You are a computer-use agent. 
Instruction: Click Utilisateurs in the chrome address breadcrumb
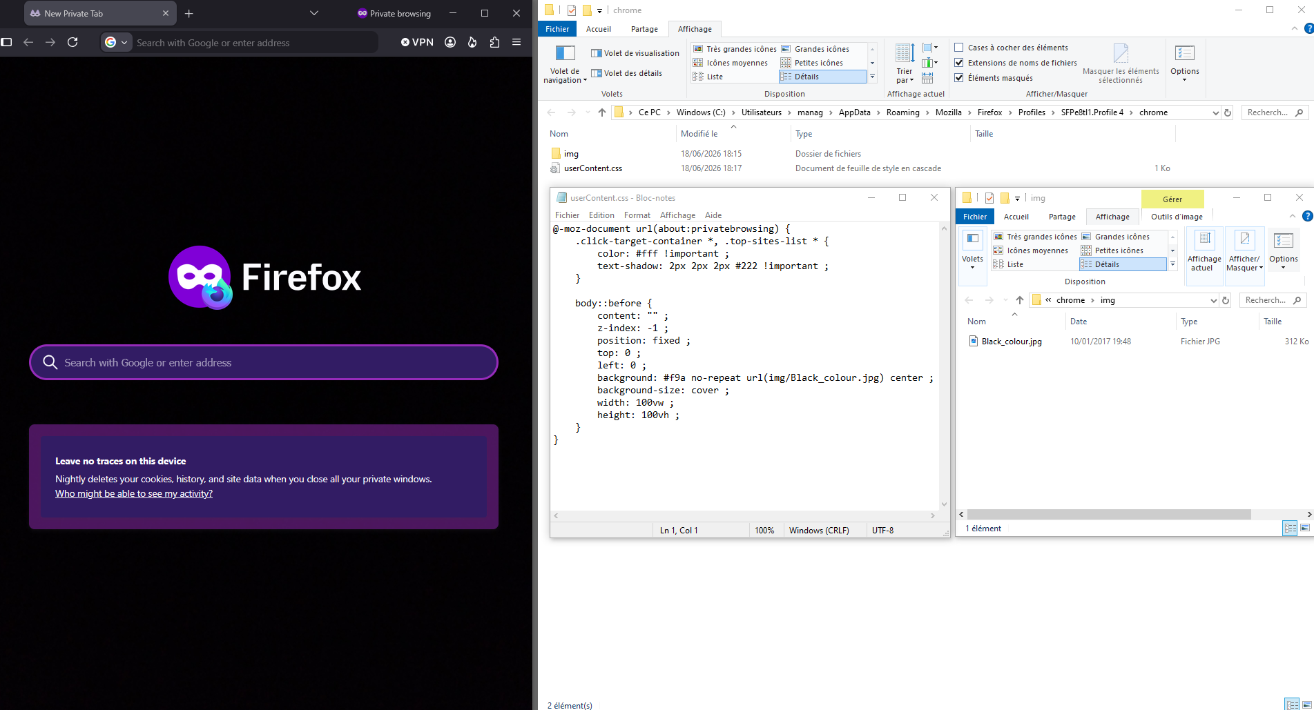coord(762,112)
